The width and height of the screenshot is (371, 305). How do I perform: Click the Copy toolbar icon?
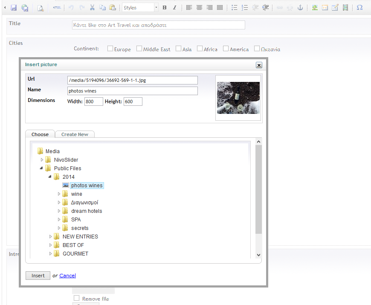102,8
